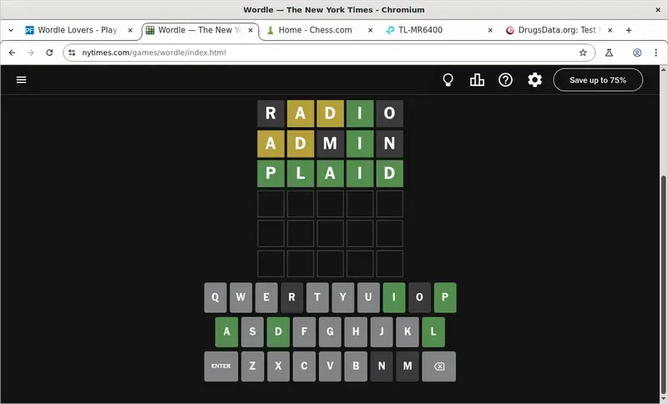This screenshot has height=404, width=668.
Task: Close the DrugsData.org tab
Action: point(610,30)
